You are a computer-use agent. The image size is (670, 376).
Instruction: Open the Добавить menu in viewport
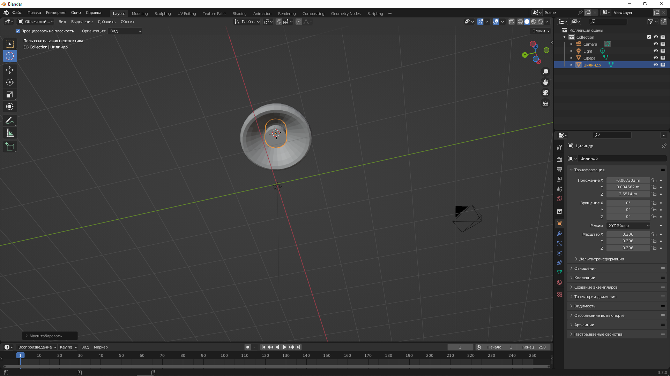pos(106,22)
